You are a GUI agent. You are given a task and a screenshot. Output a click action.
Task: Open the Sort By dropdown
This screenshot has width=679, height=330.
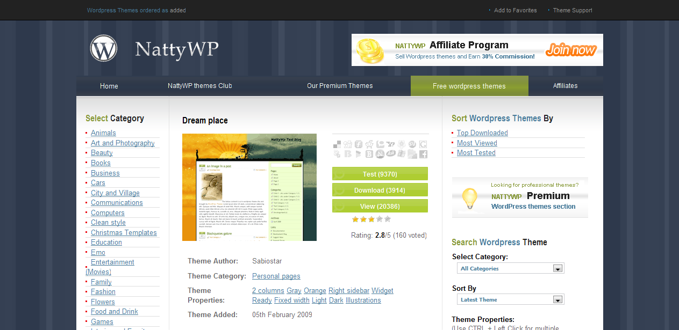point(511,299)
